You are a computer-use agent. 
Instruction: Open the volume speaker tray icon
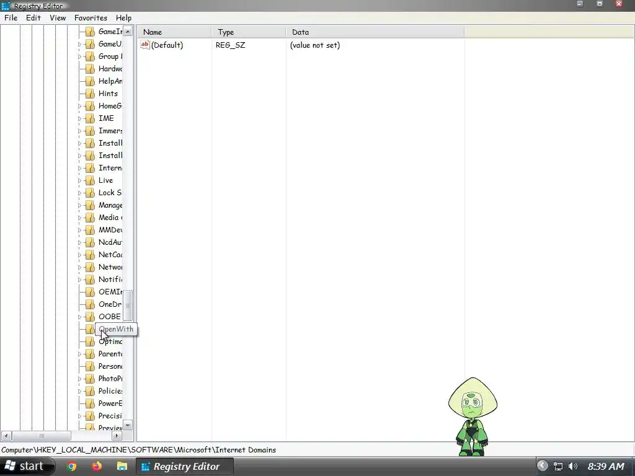pos(572,466)
